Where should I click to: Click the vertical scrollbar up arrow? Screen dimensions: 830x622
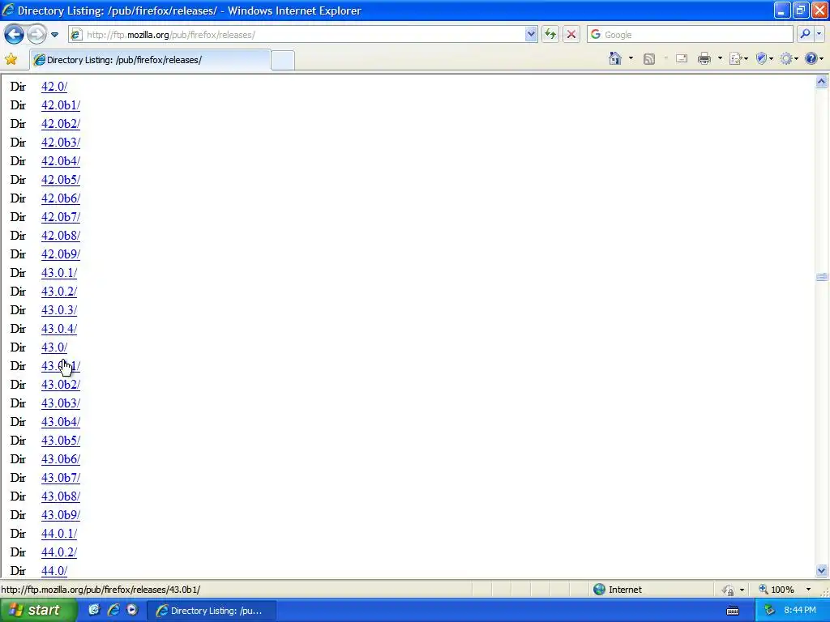(x=822, y=82)
